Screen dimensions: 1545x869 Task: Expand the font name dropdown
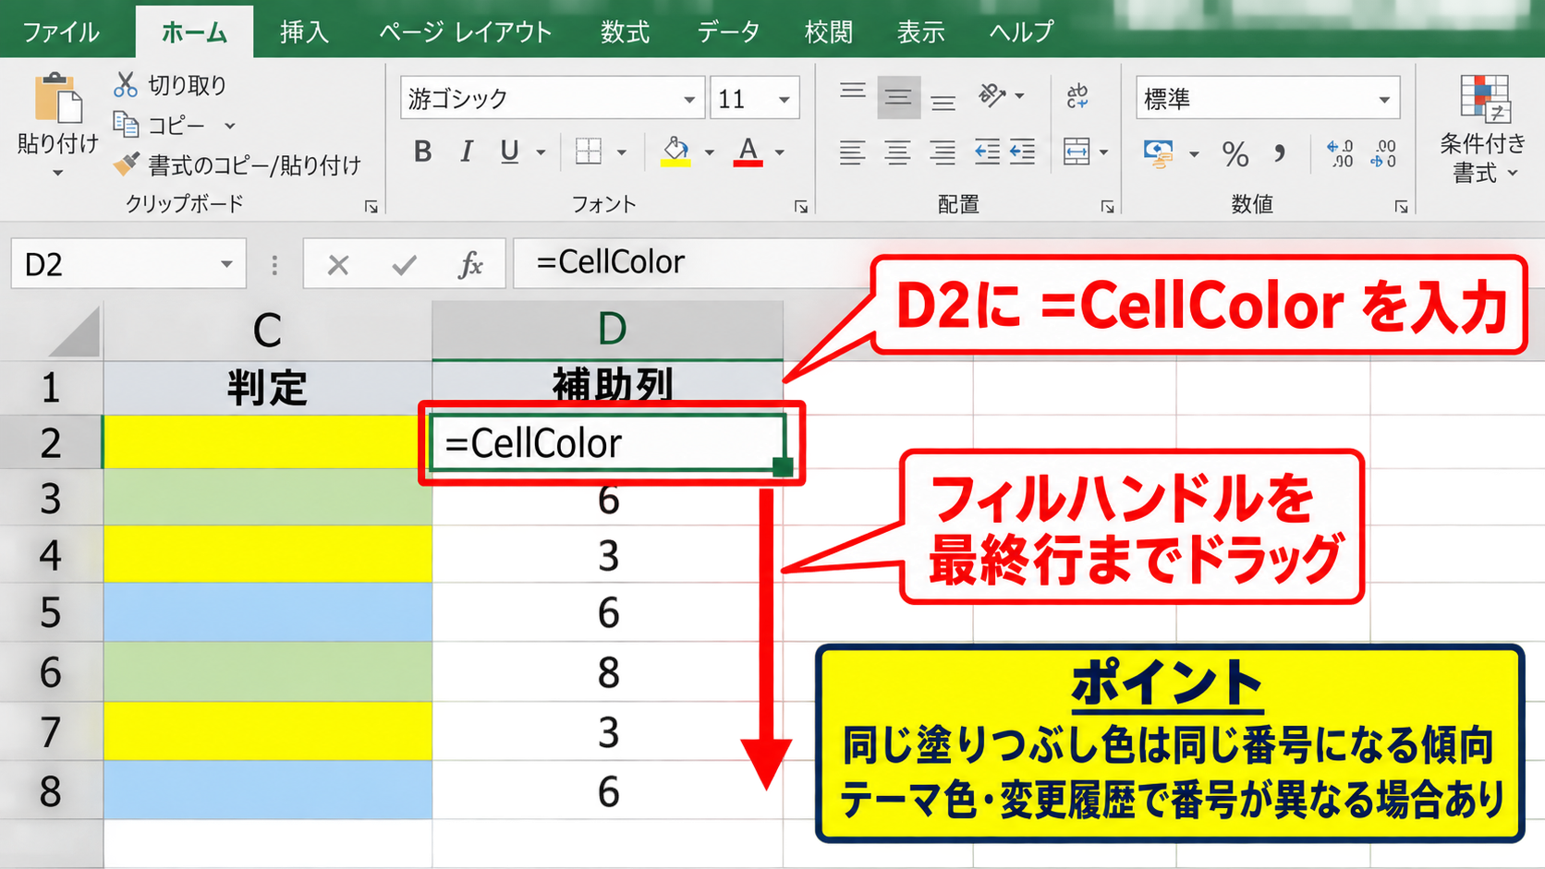[x=688, y=99]
